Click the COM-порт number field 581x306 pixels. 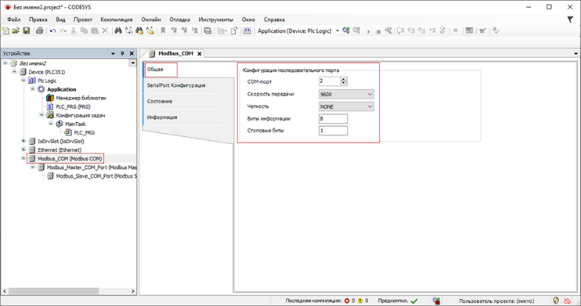pyautogui.click(x=330, y=81)
